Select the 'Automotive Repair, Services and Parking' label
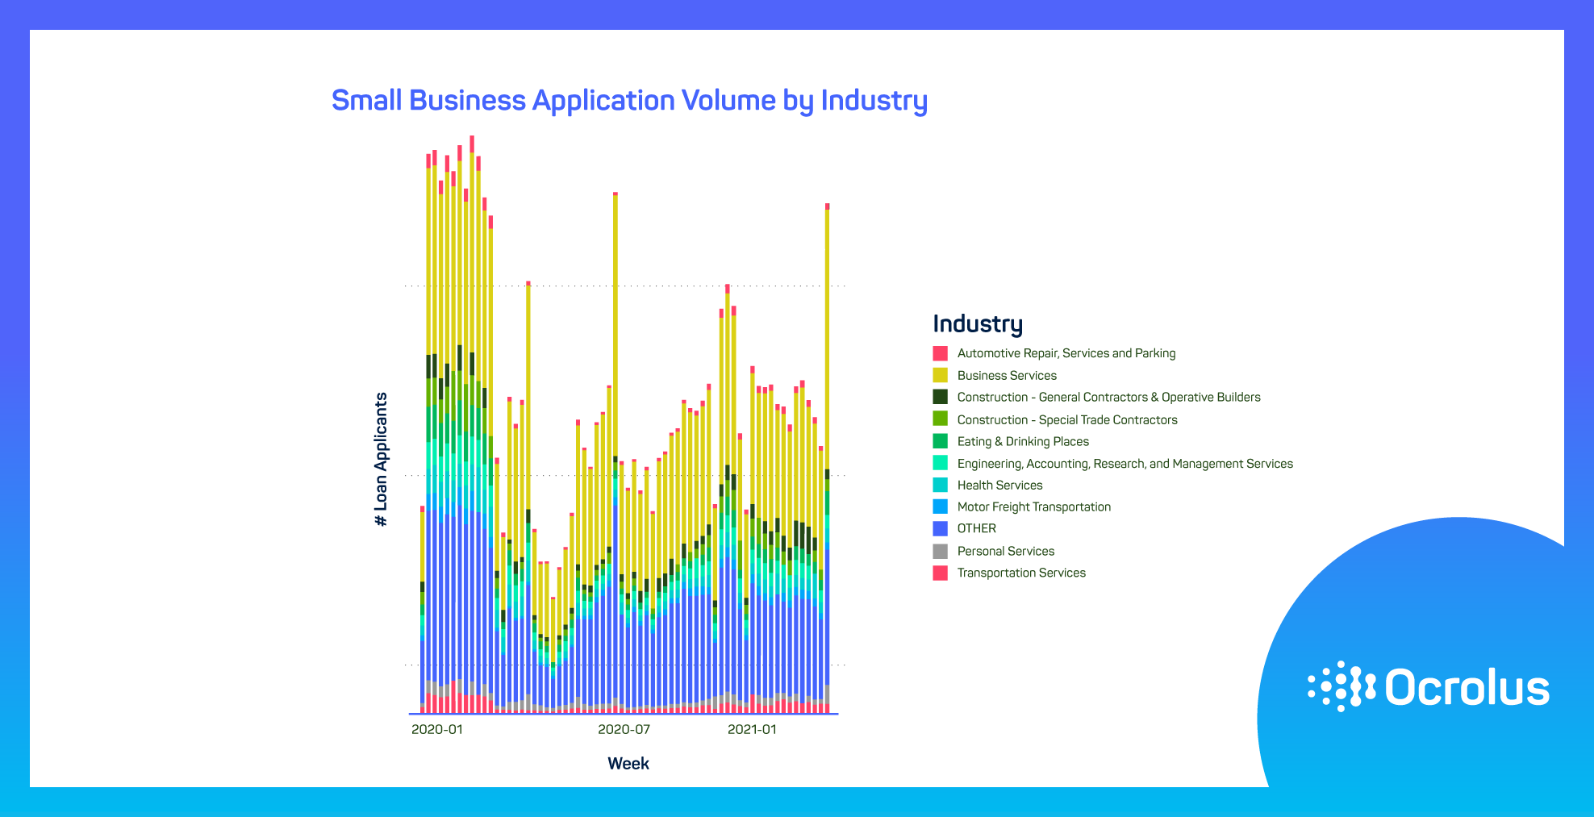 tap(1066, 353)
